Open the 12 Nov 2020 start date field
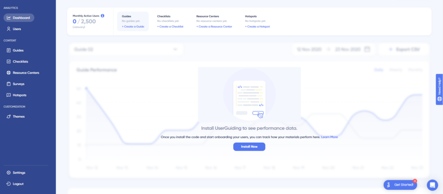 click(309, 49)
